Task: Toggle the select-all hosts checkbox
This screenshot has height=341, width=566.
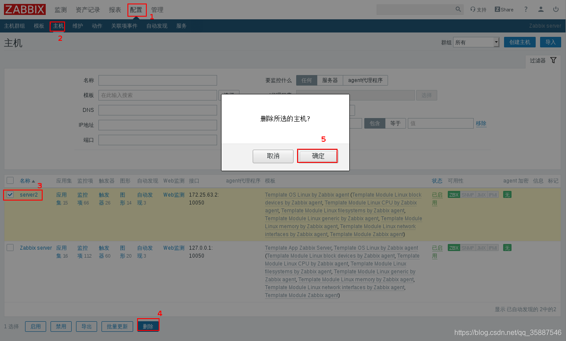Action: [10, 180]
